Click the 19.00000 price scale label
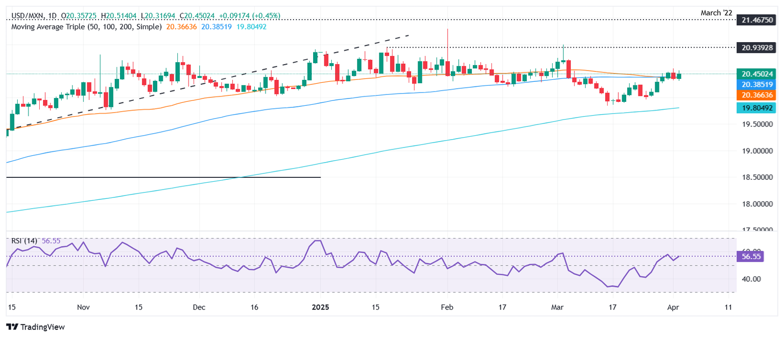Viewport: 784px width, 338px height. (757, 151)
